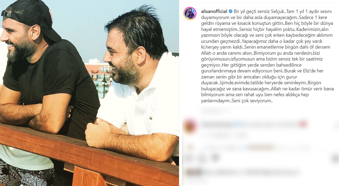The width and height of the screenshot is (339, 186).
Task: Open the alisanofficial profile picture
Action: (190, 13)
